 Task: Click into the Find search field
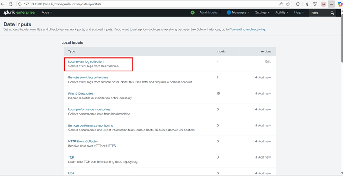tap(320, 13)
